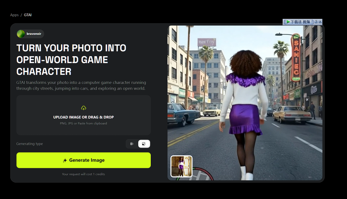Viewport: 347px width, 199px height.
Task: Start generation with Generate Image button
Action: point(83,160)
